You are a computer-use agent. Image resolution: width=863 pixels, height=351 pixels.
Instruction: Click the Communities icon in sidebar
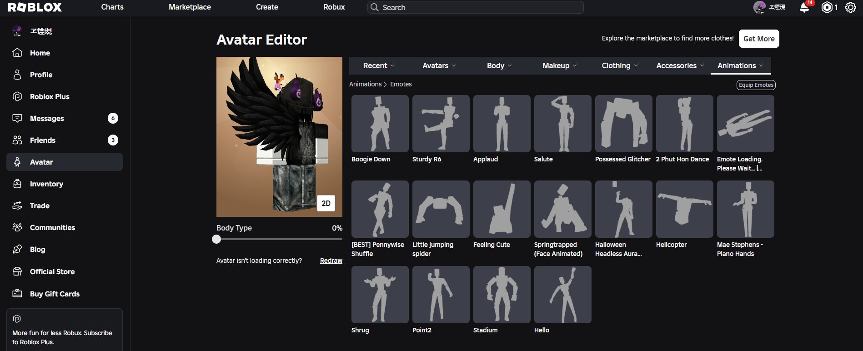(x=17, y=227)
